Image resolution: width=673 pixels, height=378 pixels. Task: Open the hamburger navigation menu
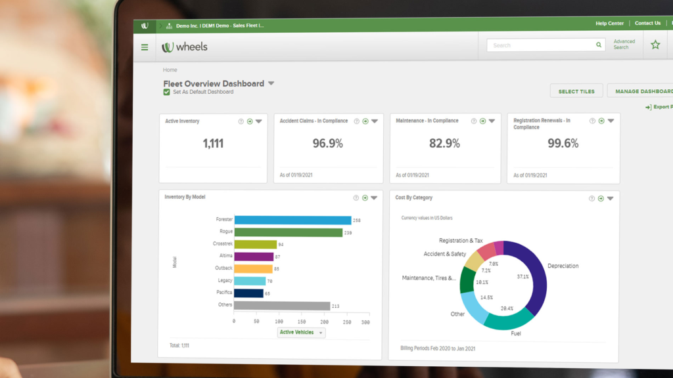(144, 47)
